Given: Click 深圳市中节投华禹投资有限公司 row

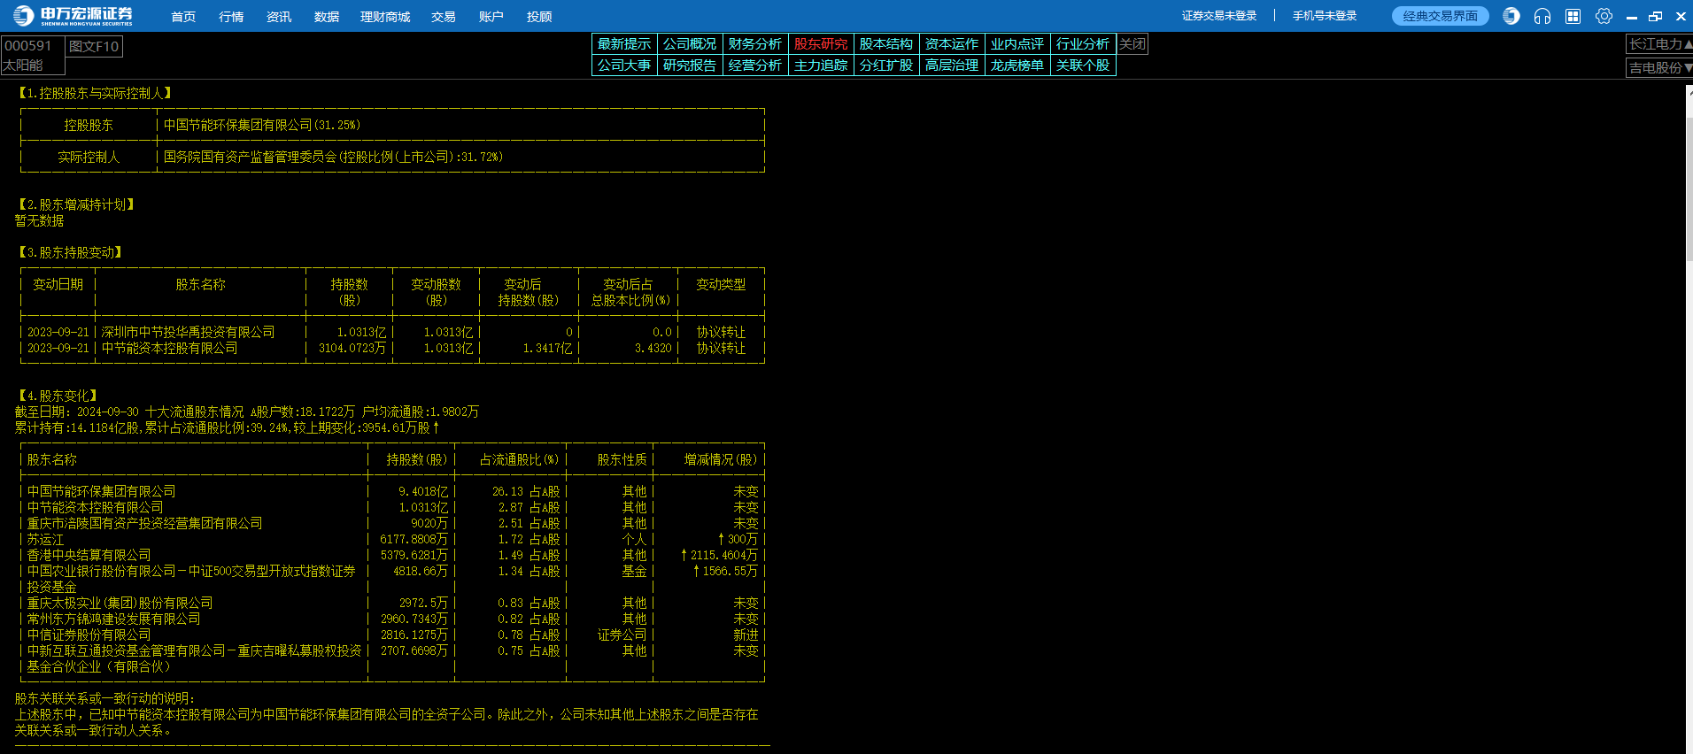Looking at the screenshot, I should click(392, 332).
